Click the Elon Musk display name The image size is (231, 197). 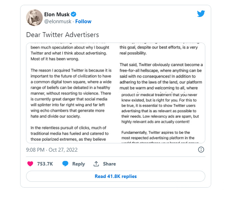coord(57,14)
